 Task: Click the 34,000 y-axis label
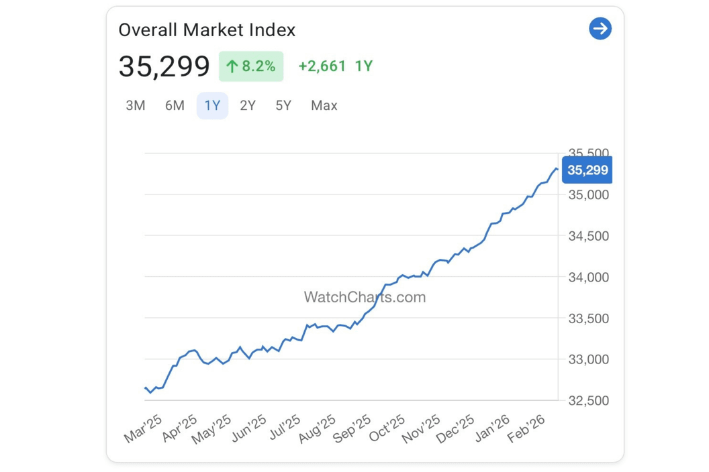588,278
